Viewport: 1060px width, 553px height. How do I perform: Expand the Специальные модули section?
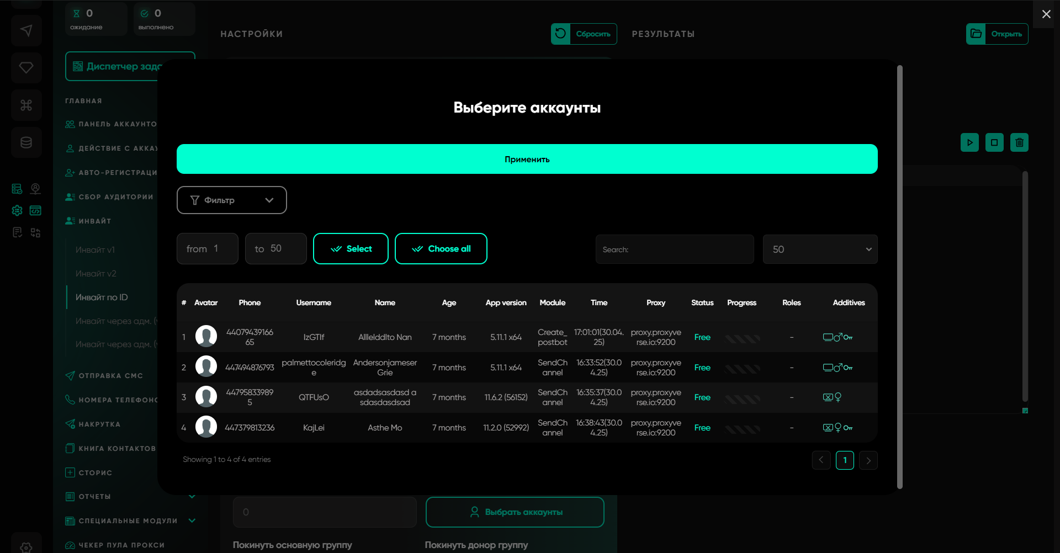tap(192, 520)
